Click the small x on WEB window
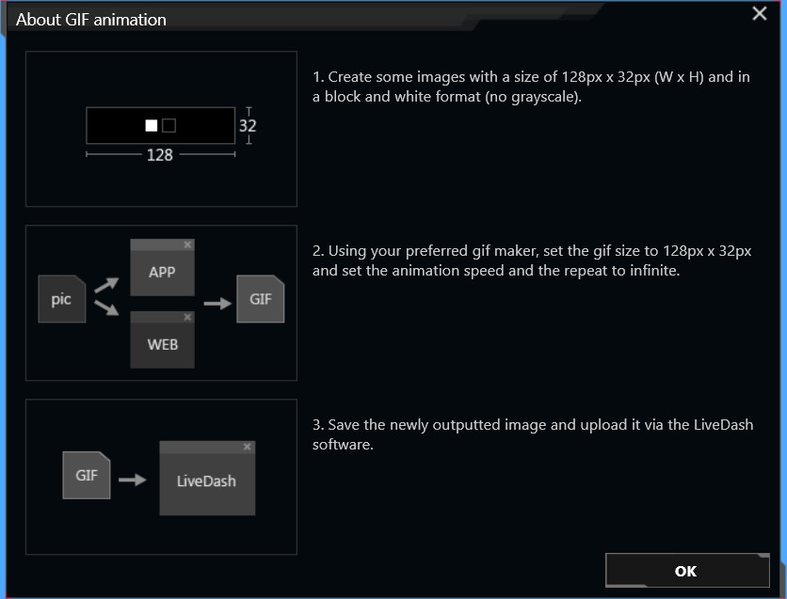 187,317
